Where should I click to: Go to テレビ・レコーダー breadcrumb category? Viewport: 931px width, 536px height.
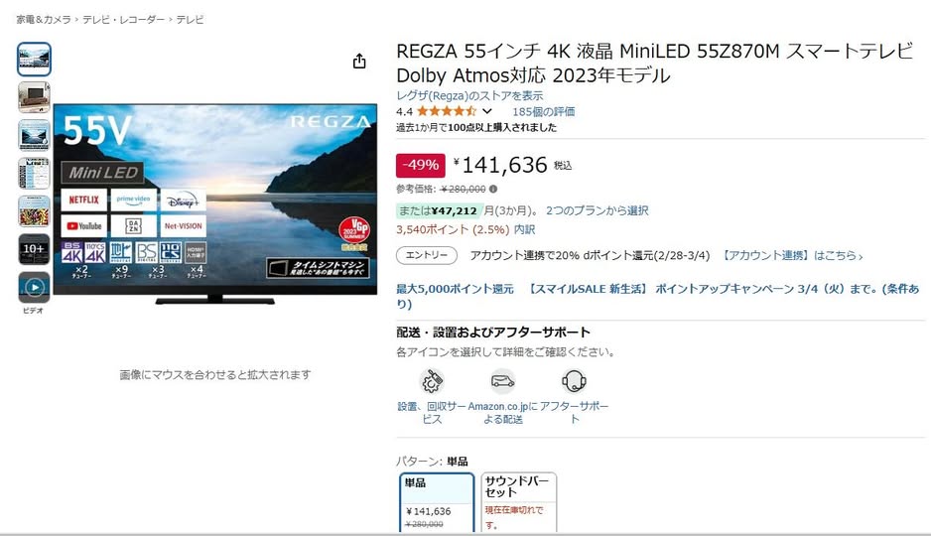[124, 20]
